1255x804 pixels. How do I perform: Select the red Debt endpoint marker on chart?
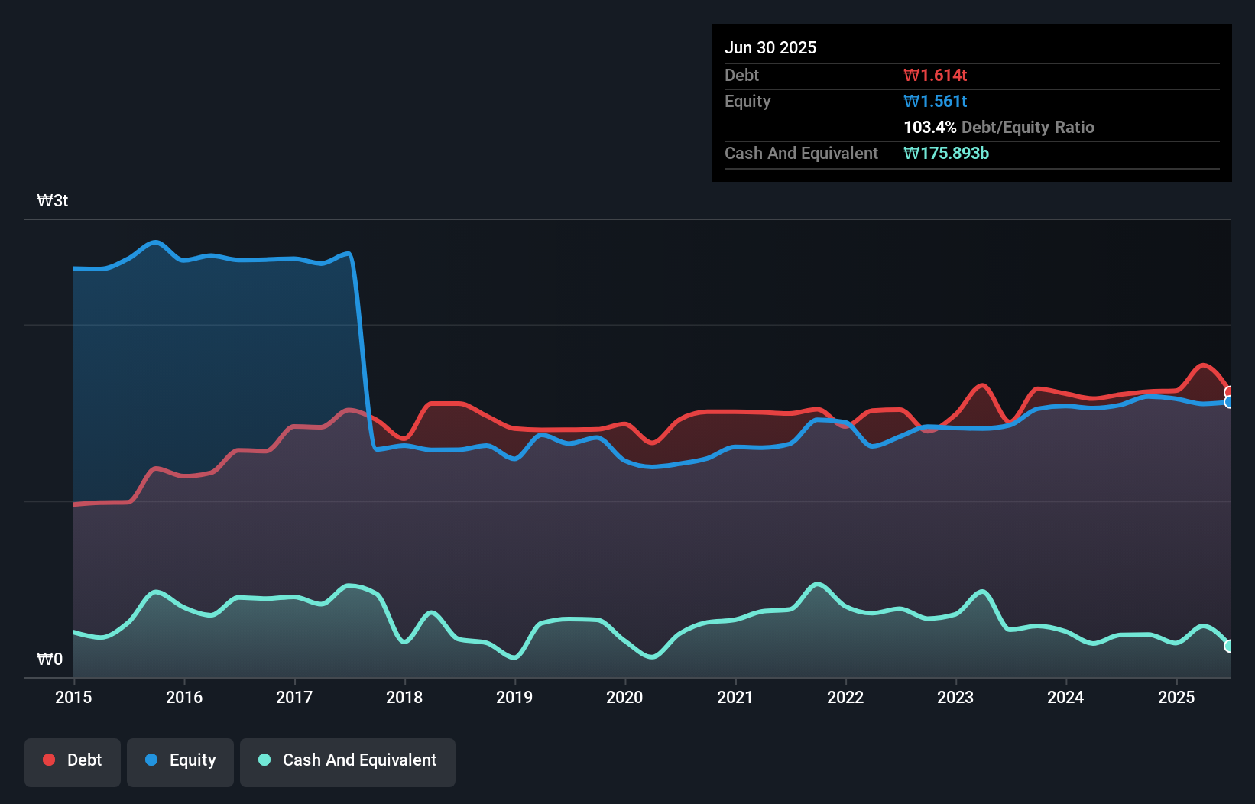pos(1229,392)
